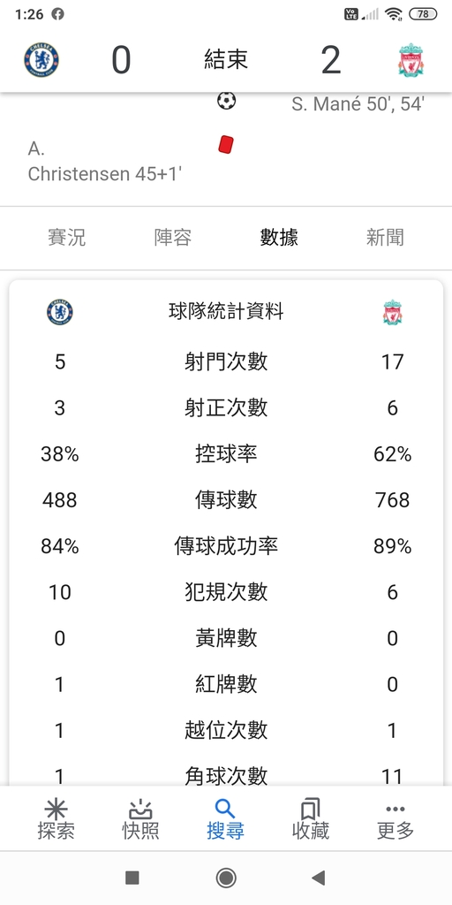452x905 pixels.
Task: Select the 數據 statistics tab
Action: (279, 237)
